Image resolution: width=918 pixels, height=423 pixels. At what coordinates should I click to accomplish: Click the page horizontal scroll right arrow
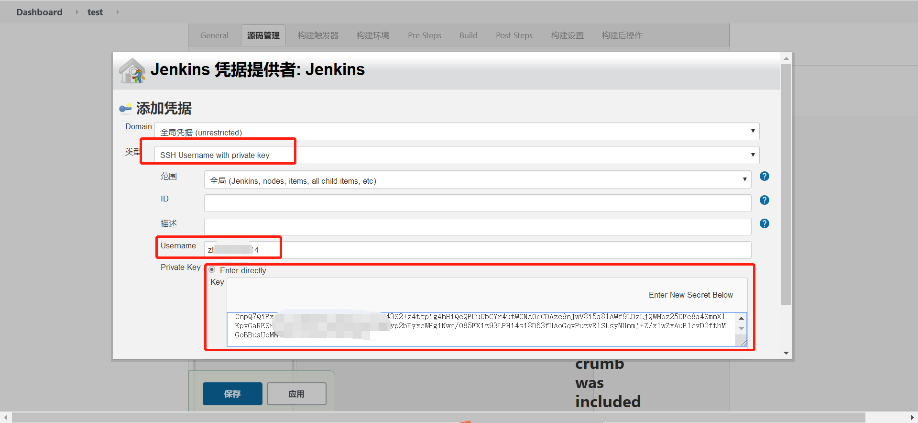click(912, 418)
